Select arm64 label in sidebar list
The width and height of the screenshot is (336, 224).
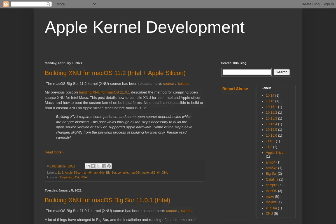(270, 162)
